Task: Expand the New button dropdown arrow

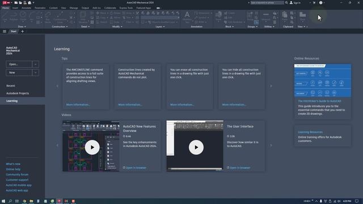Action: [35, 73]
